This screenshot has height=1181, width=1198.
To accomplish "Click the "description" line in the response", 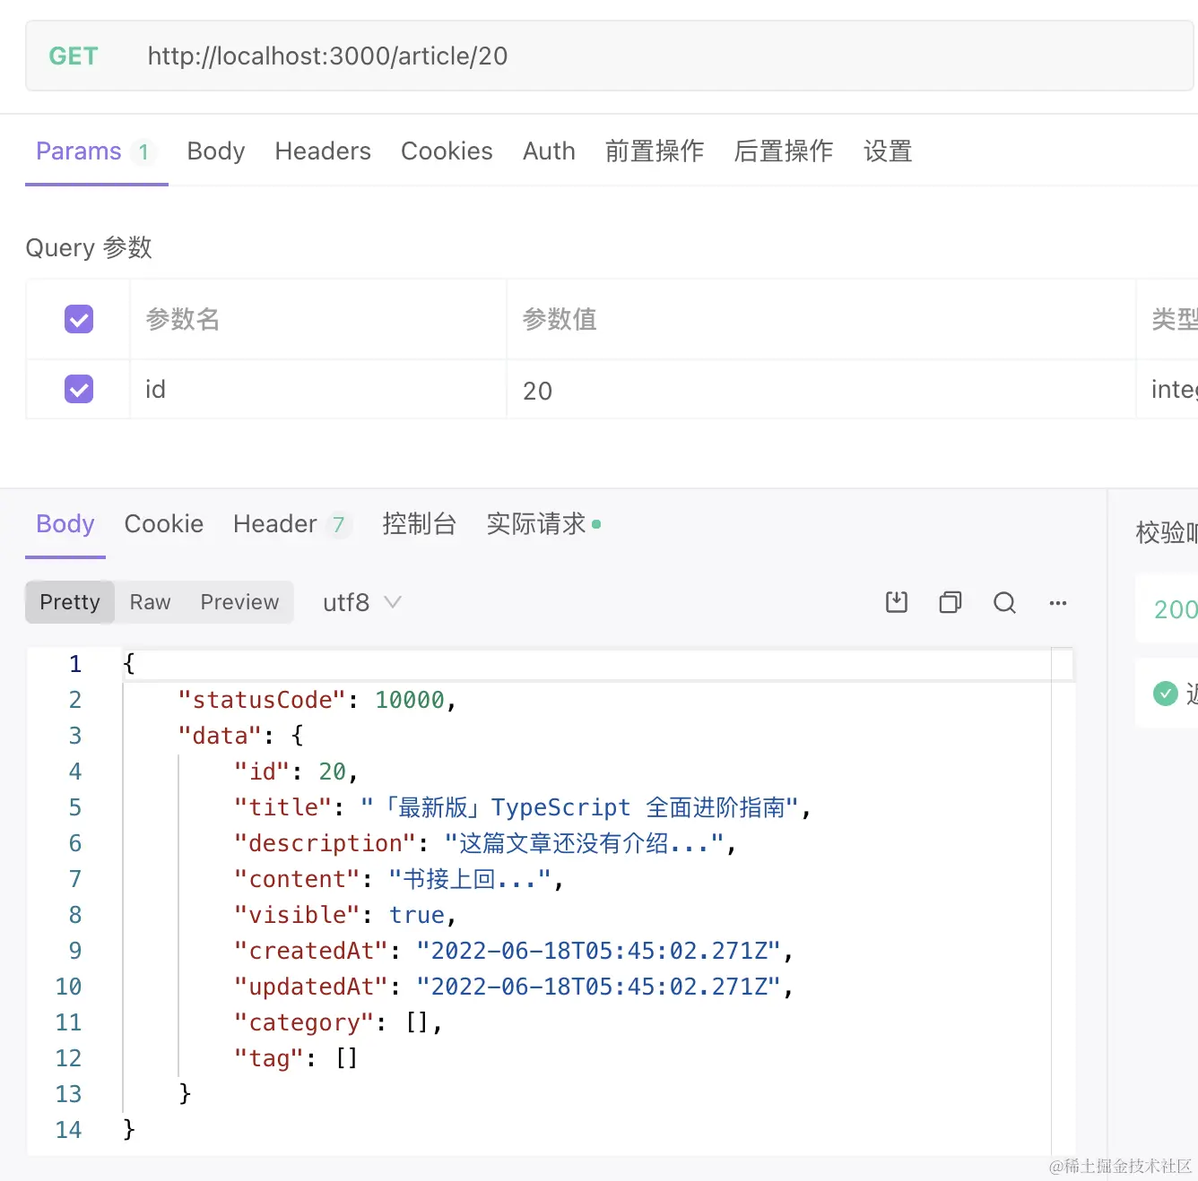I will (x=484, y=843).
